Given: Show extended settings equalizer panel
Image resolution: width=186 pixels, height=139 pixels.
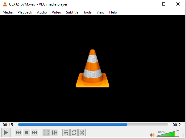Looking at the screenshot, I should coord(54,133).
